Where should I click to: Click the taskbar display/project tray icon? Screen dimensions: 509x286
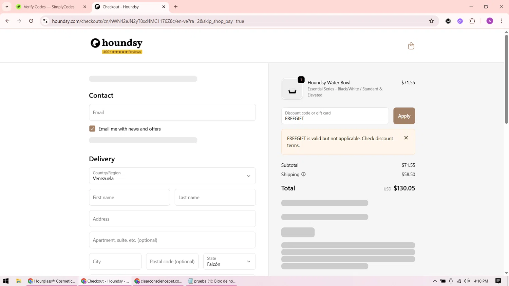point(451,281)
